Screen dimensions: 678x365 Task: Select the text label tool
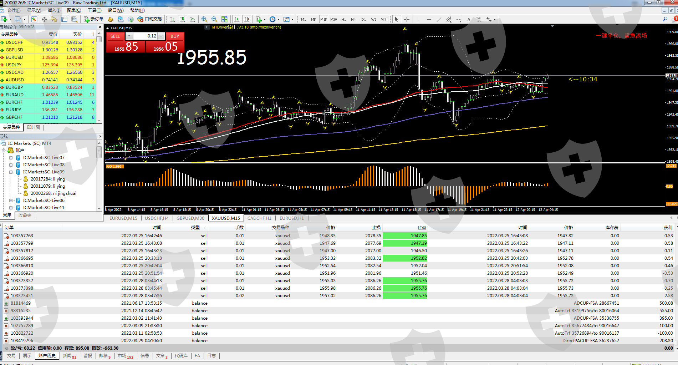469,19
